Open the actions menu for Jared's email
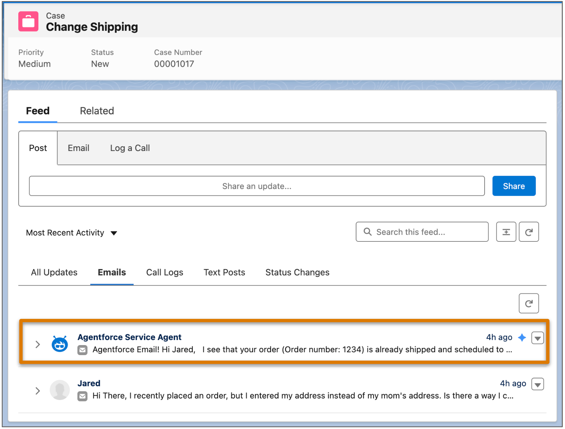The width and height of the screenshot is (565, 429). pos(538,384)
